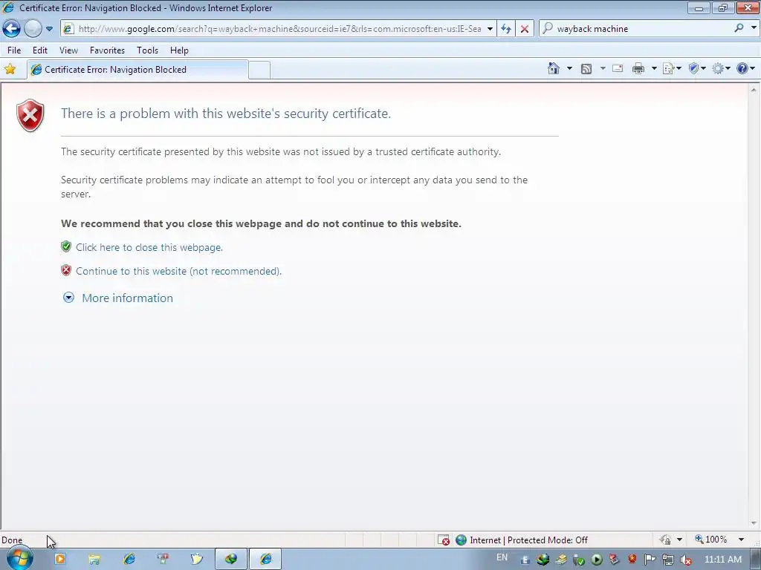This screenshot has width=761, height=570.
Task: Open the recent pages dropdown arrow
Action: click(49, 29)
